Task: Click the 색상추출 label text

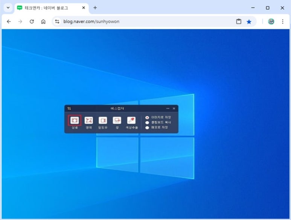Action: pos(132,127)
